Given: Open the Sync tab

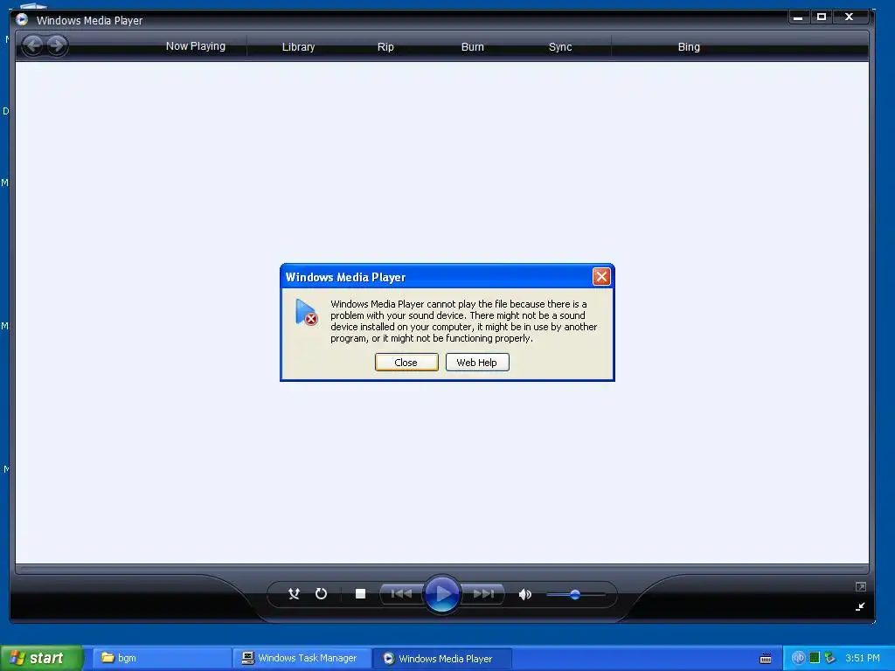Looking at the screenshot, I should pos(560,47).
